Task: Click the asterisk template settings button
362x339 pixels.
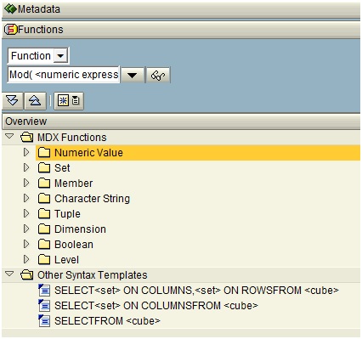Action: [x=69, y=100]
